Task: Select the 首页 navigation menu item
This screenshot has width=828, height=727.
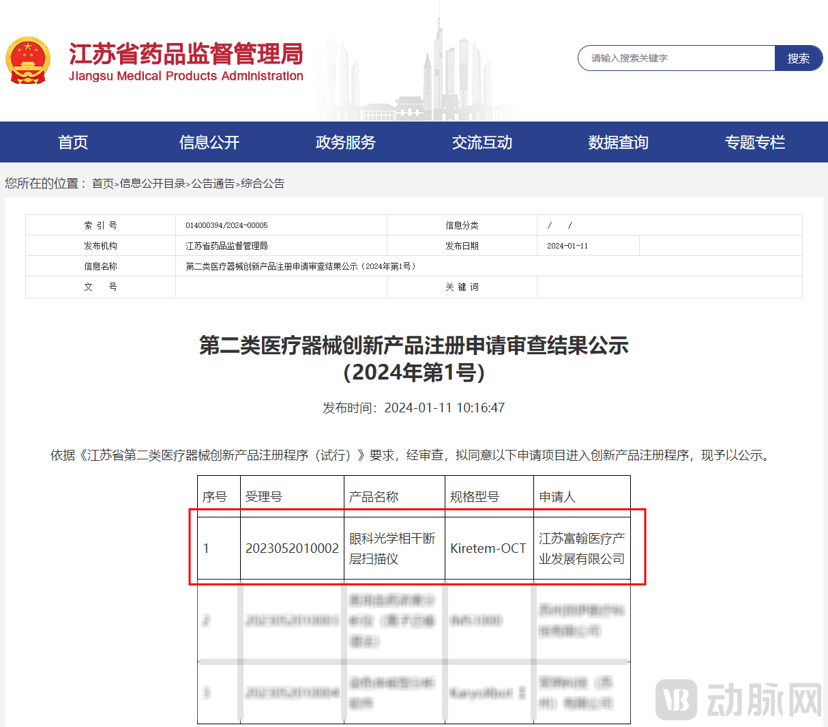Action: pyautogui.click(x=72, y=142)
